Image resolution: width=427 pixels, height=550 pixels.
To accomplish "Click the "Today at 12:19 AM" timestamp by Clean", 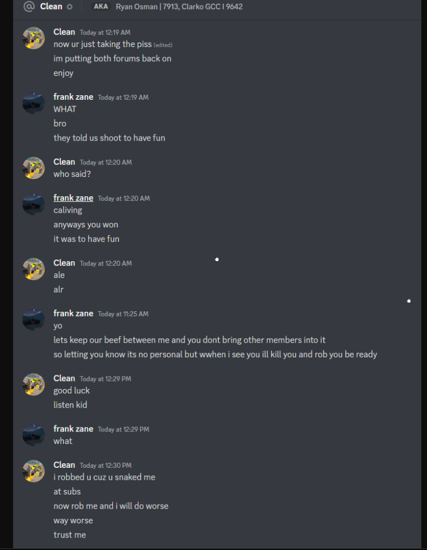I will (105, 32).
